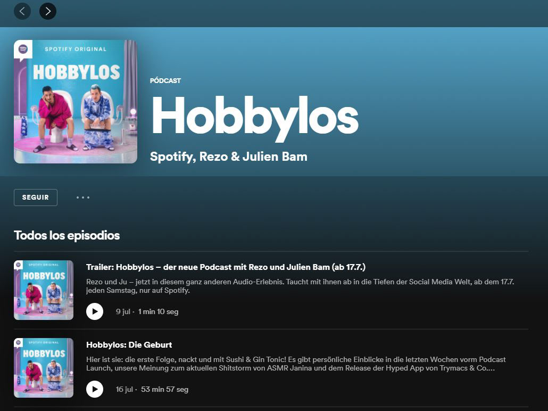
Task: Open the large Hobbylos podcast cover art
Action: click(x=76, y=102)
